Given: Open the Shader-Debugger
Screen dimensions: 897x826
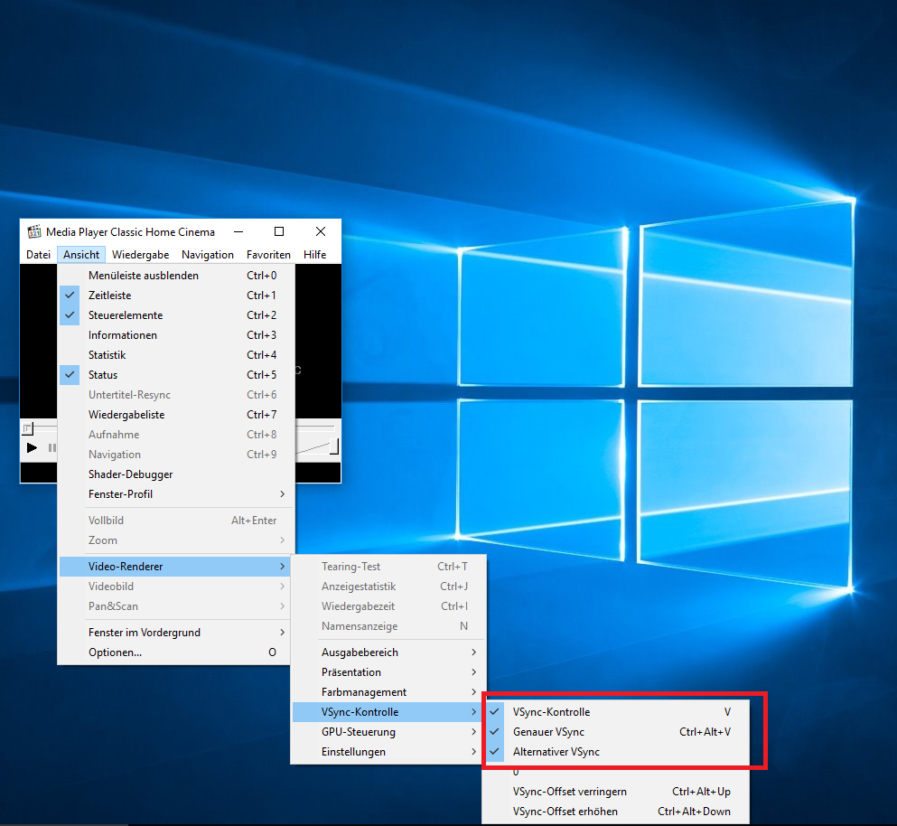Looking at the screenshot, I should pos(176,474).
